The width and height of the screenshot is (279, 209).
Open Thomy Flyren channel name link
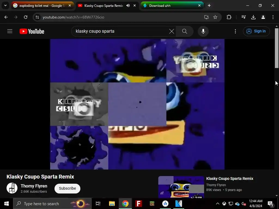34,186
